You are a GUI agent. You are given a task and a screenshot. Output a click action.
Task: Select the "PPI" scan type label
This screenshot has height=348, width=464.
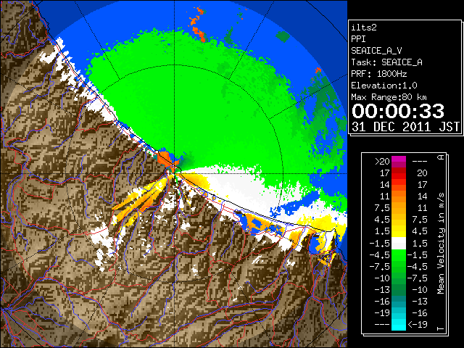(x=358, y=39)
